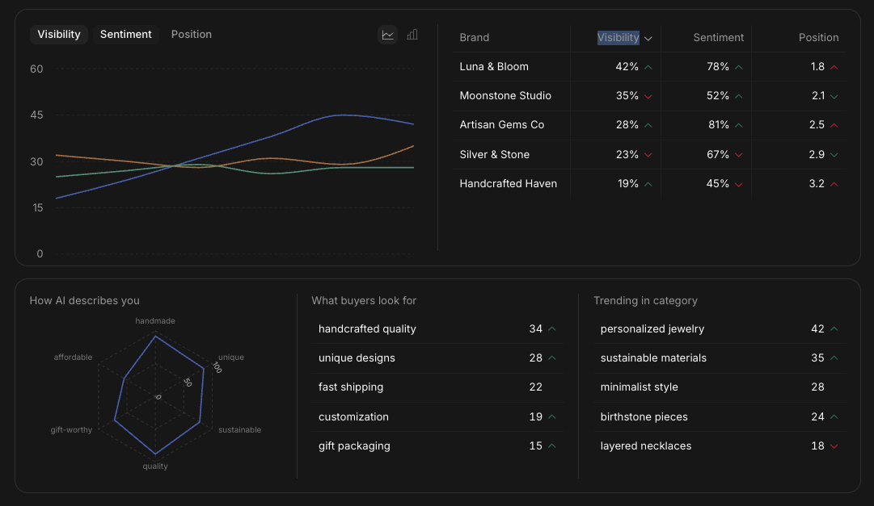Screen dimensions: 874x506
Task: Open the Visibility column sort chevron
Action: [x=648, y=38]
